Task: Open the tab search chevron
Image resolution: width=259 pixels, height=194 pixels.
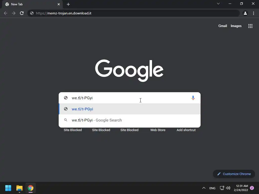Action: (x=218, y=4)
